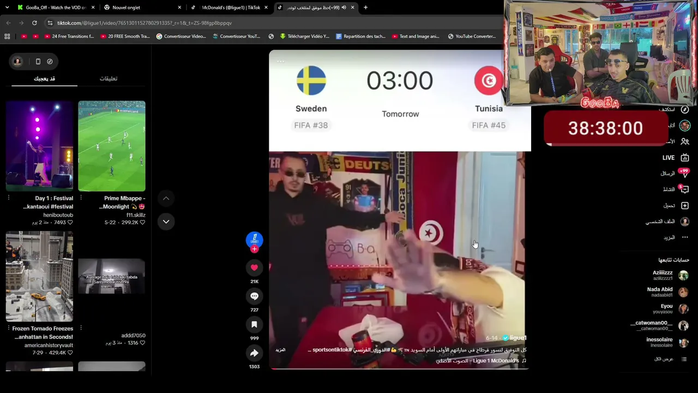Open the Friends people icon in sidebar
698x393 pixels.
(685, 141)
